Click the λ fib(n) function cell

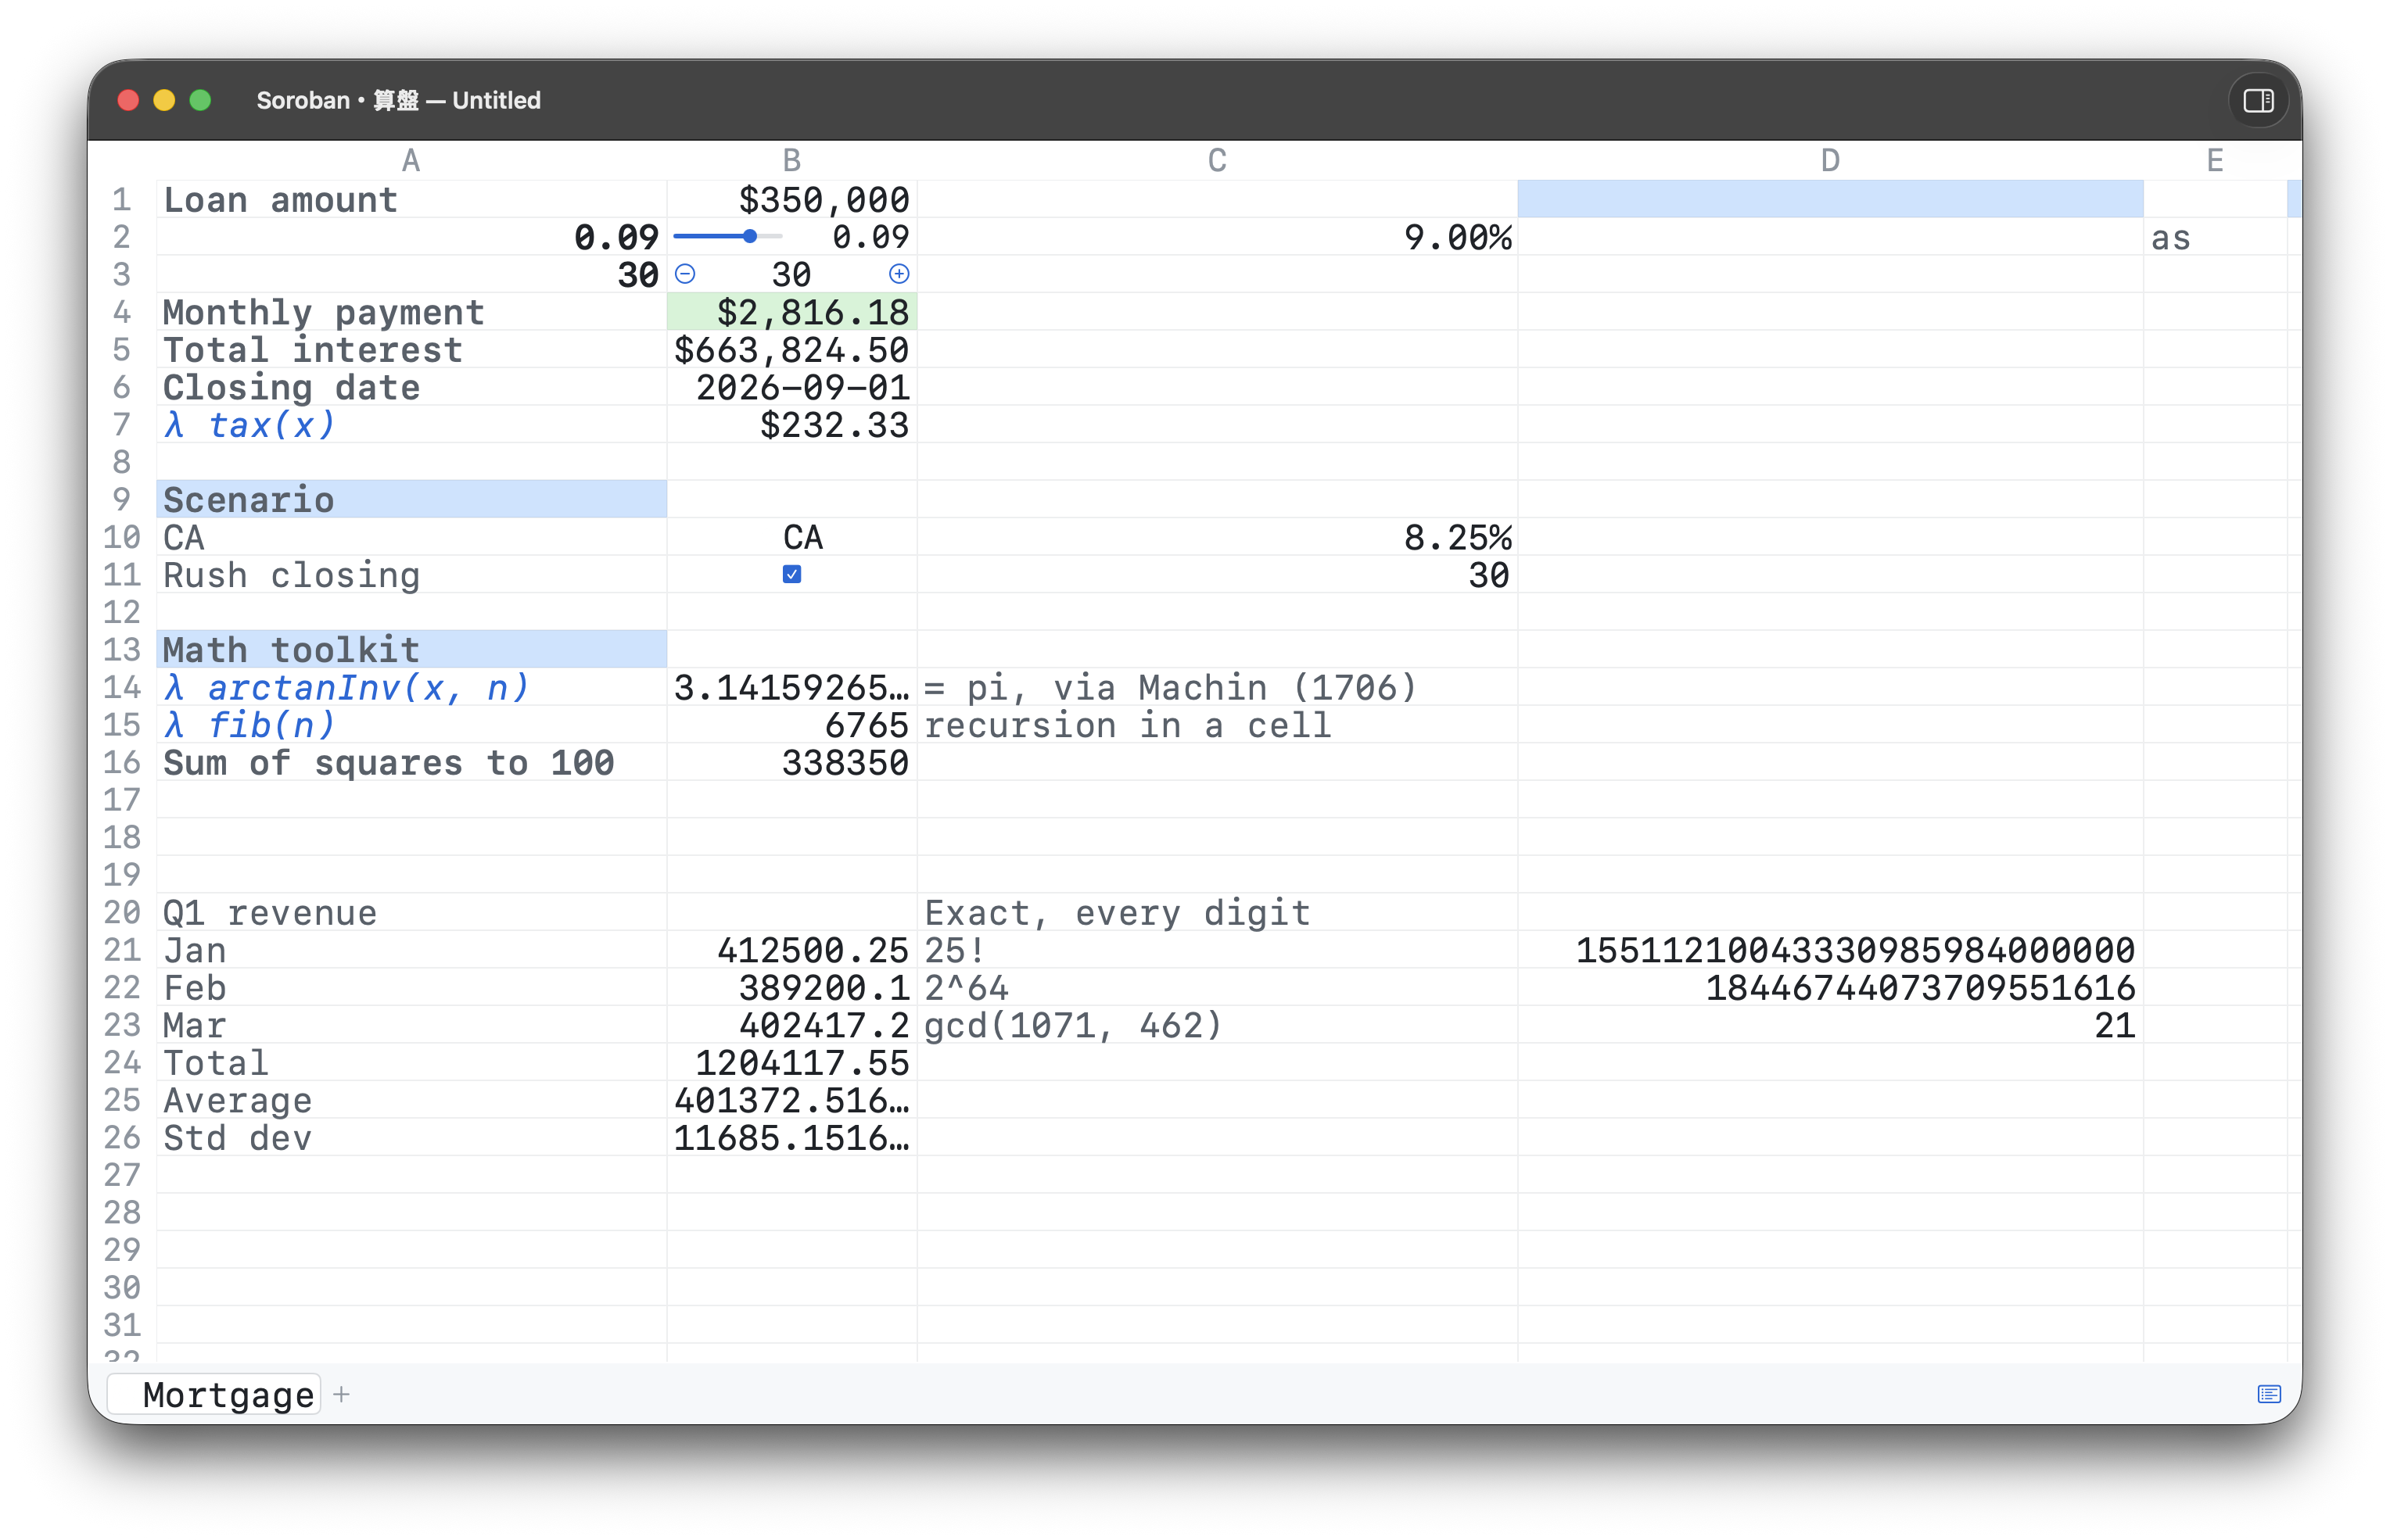(411, 724)
